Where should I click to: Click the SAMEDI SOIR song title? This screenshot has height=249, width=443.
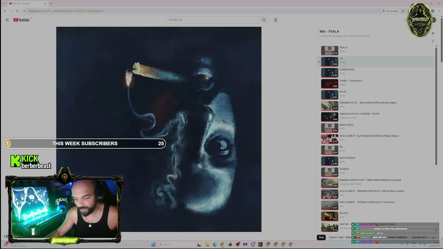click(347, 70)
